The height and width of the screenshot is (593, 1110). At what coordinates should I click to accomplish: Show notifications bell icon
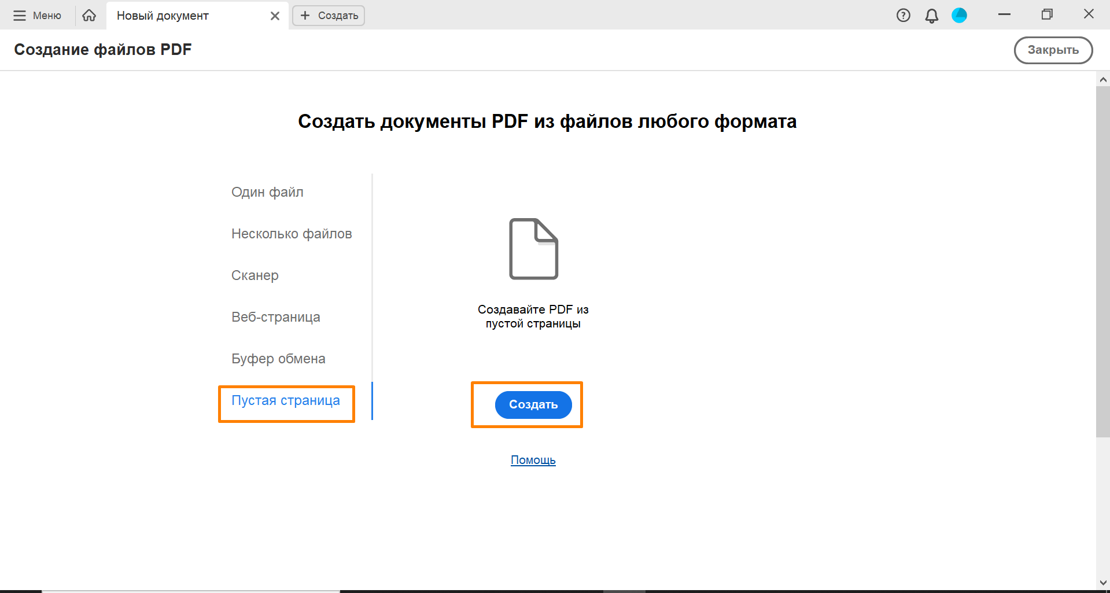(931, 16)
